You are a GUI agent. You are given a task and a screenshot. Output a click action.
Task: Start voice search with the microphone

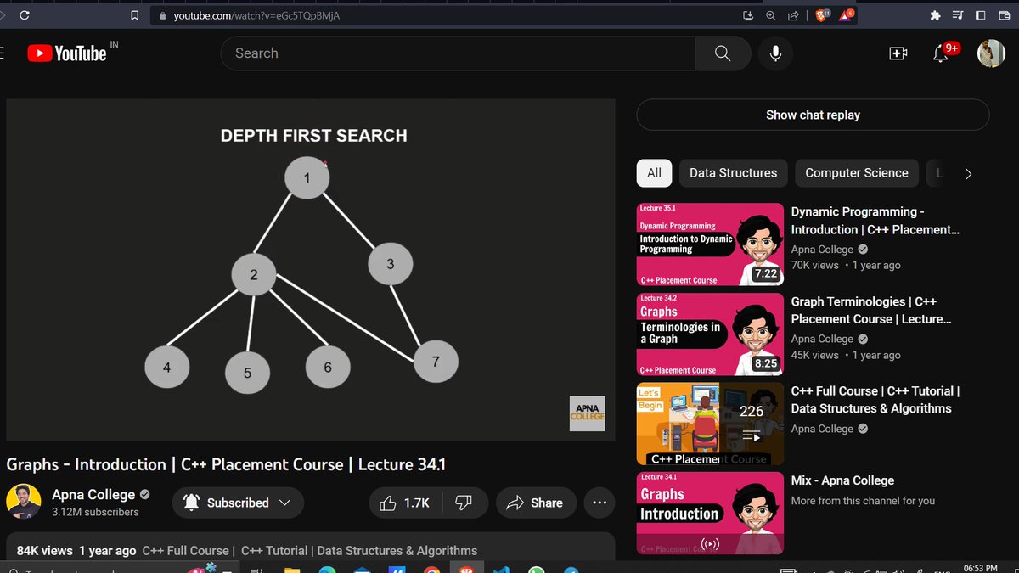(x=775, y=53)
